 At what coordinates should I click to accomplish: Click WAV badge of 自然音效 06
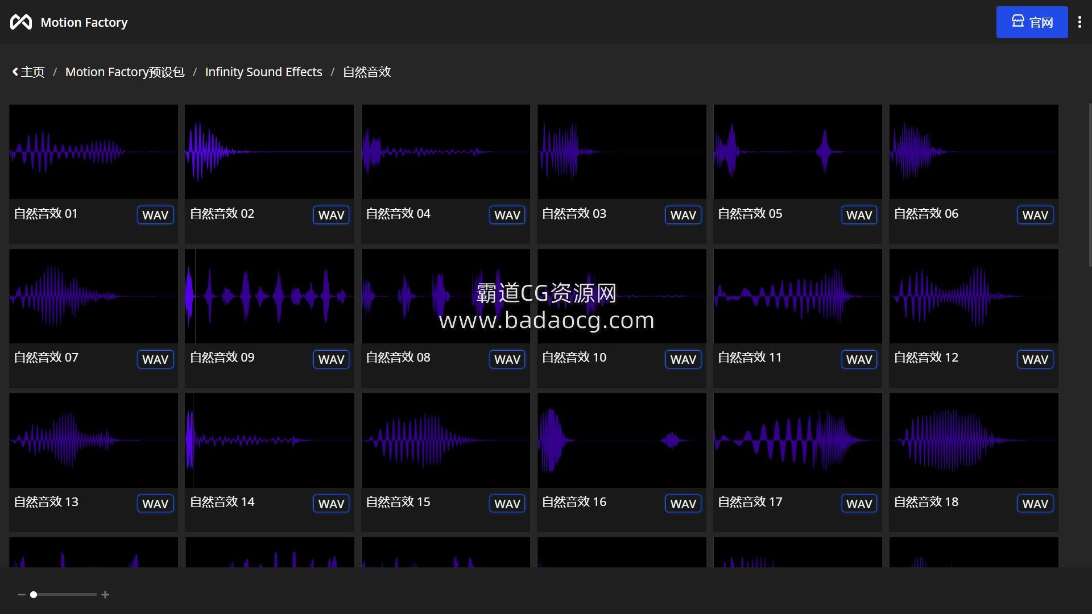pyautogui.click(x=1035, y=215)
